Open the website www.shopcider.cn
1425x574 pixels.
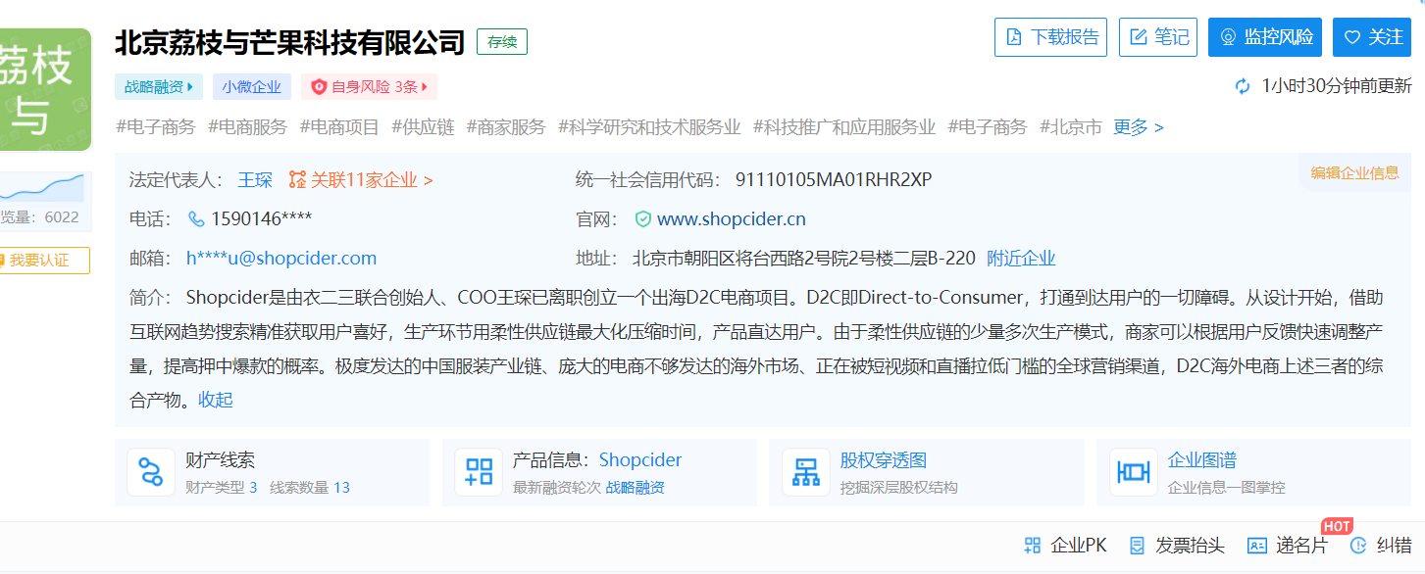point(731,218)
